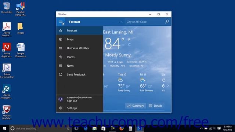Image resolution: width=235 pixels, height=132 pixels.
Task: Click Sign out link
Action: [72, 101]
